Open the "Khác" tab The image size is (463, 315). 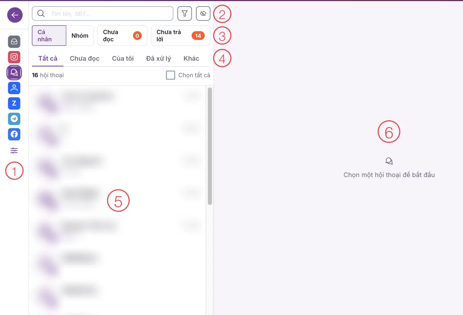tap(191, 59)
